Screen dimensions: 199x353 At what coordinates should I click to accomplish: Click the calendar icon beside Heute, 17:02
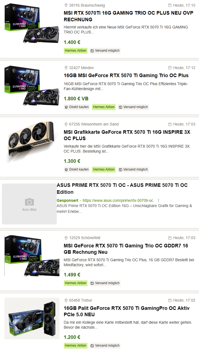click(x=170, y=300)
